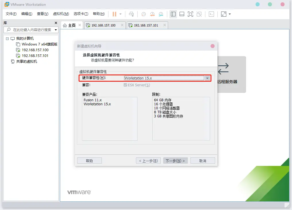Image resolution: width=292 pixels, height=210 pixels.
Task: Click the library search input field
Action: (x=30, y=30)
